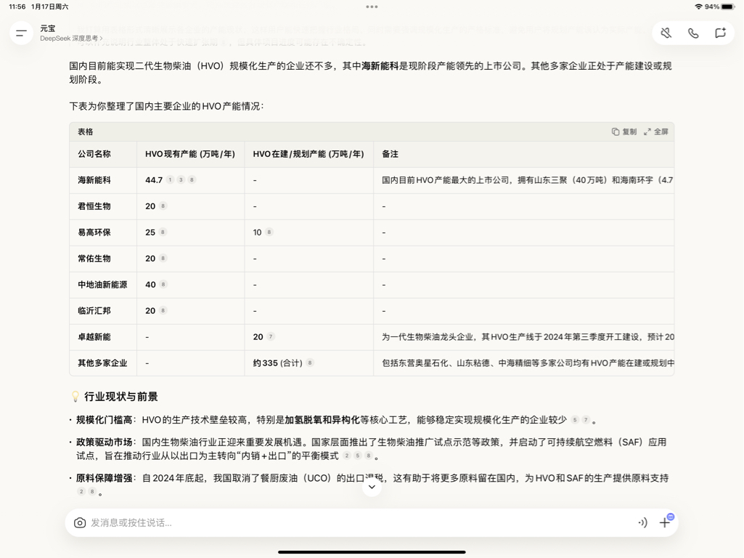
Task: Expand table to 全屏 view
Action: 656,132
